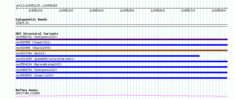235x99 pixels.
Task: Click the chr12:124951135..124951826 region label
Action: (x=36, y=6)
